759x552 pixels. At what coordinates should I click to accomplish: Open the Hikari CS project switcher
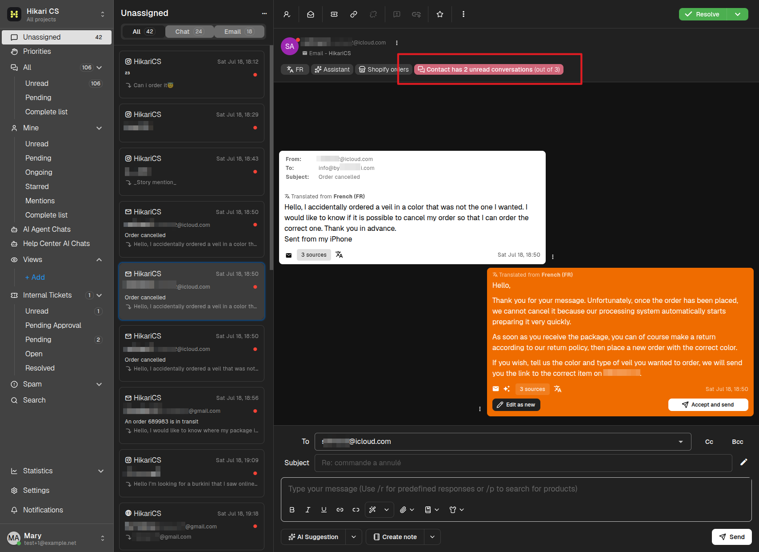[103, 14]
